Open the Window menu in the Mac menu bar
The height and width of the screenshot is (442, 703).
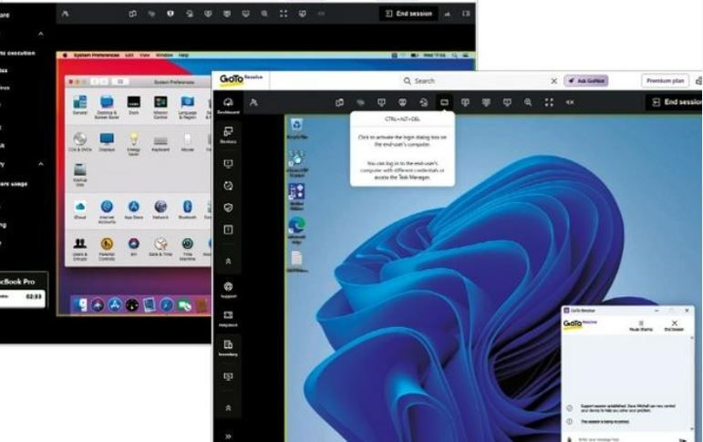coord(164,56)
